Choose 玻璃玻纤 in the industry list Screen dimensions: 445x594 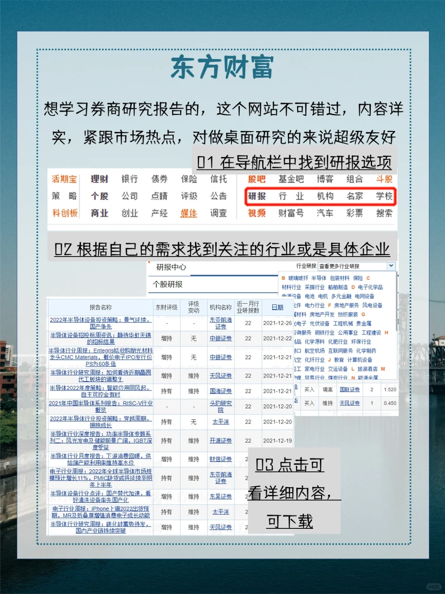click(298, 278)
